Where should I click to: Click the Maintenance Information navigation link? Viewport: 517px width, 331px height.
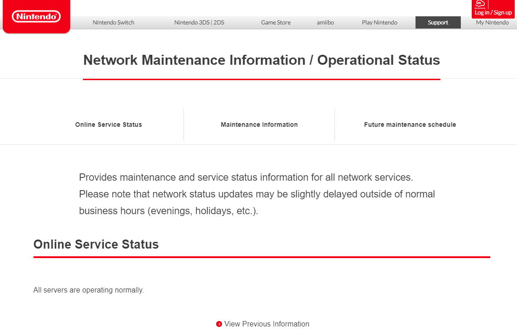tap(259, 124)
